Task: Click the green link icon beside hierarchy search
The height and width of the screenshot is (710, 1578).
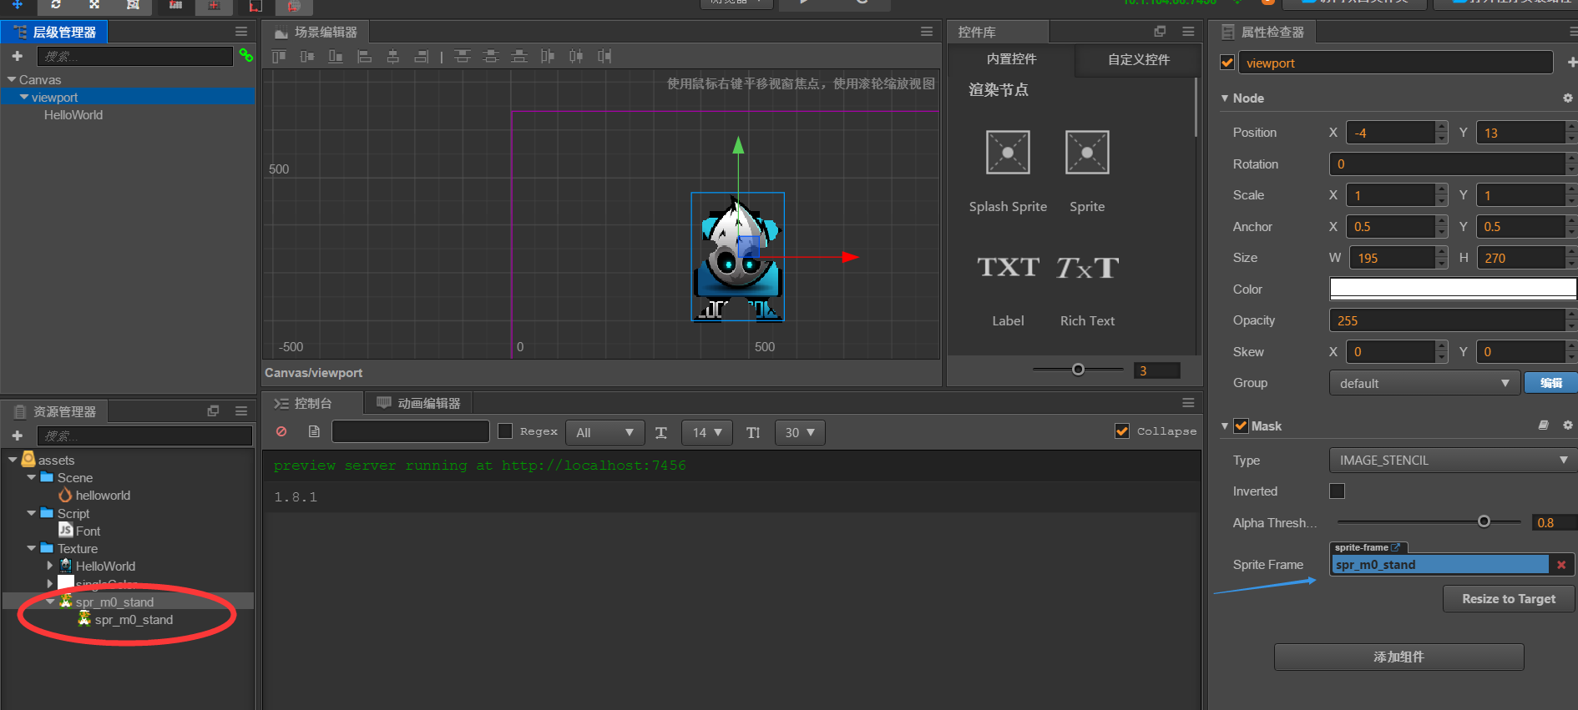Action: pyautogui.click(x=245, y=56)
